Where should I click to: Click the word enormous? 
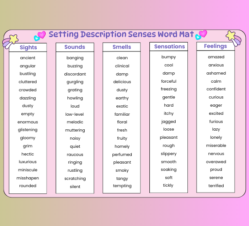click(28, 122)
